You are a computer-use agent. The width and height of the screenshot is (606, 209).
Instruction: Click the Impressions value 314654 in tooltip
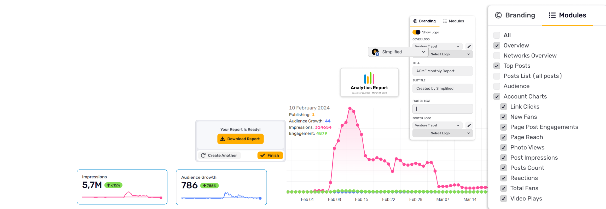323,127
